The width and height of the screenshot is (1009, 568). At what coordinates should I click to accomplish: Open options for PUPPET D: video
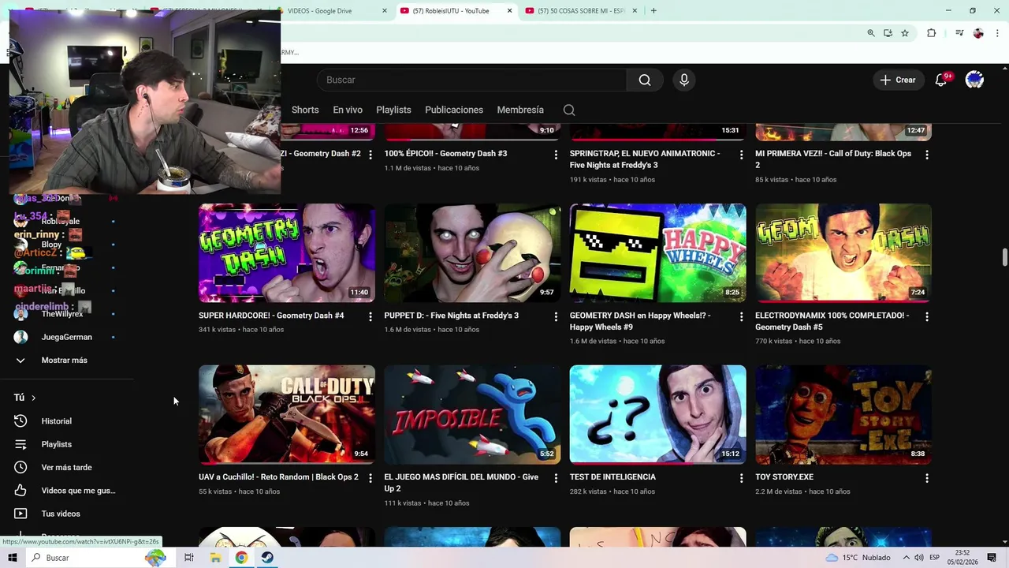pyautogui.click(x=556, y=316)
